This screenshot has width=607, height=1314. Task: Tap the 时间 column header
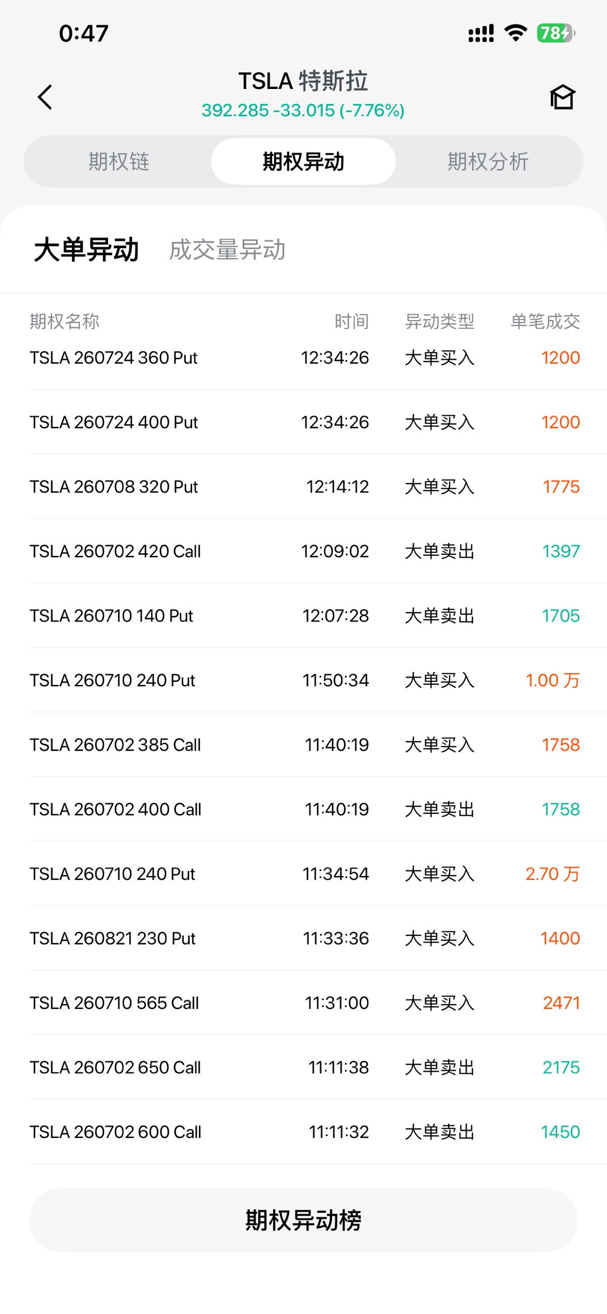click(352, 321)
